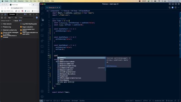Disable Group similar messages in console
Image resolution: width=181 pixels, height=102 pixels.
point(2,33)
